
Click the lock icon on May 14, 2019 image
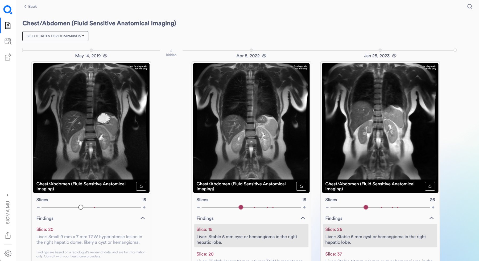(141, 186)
